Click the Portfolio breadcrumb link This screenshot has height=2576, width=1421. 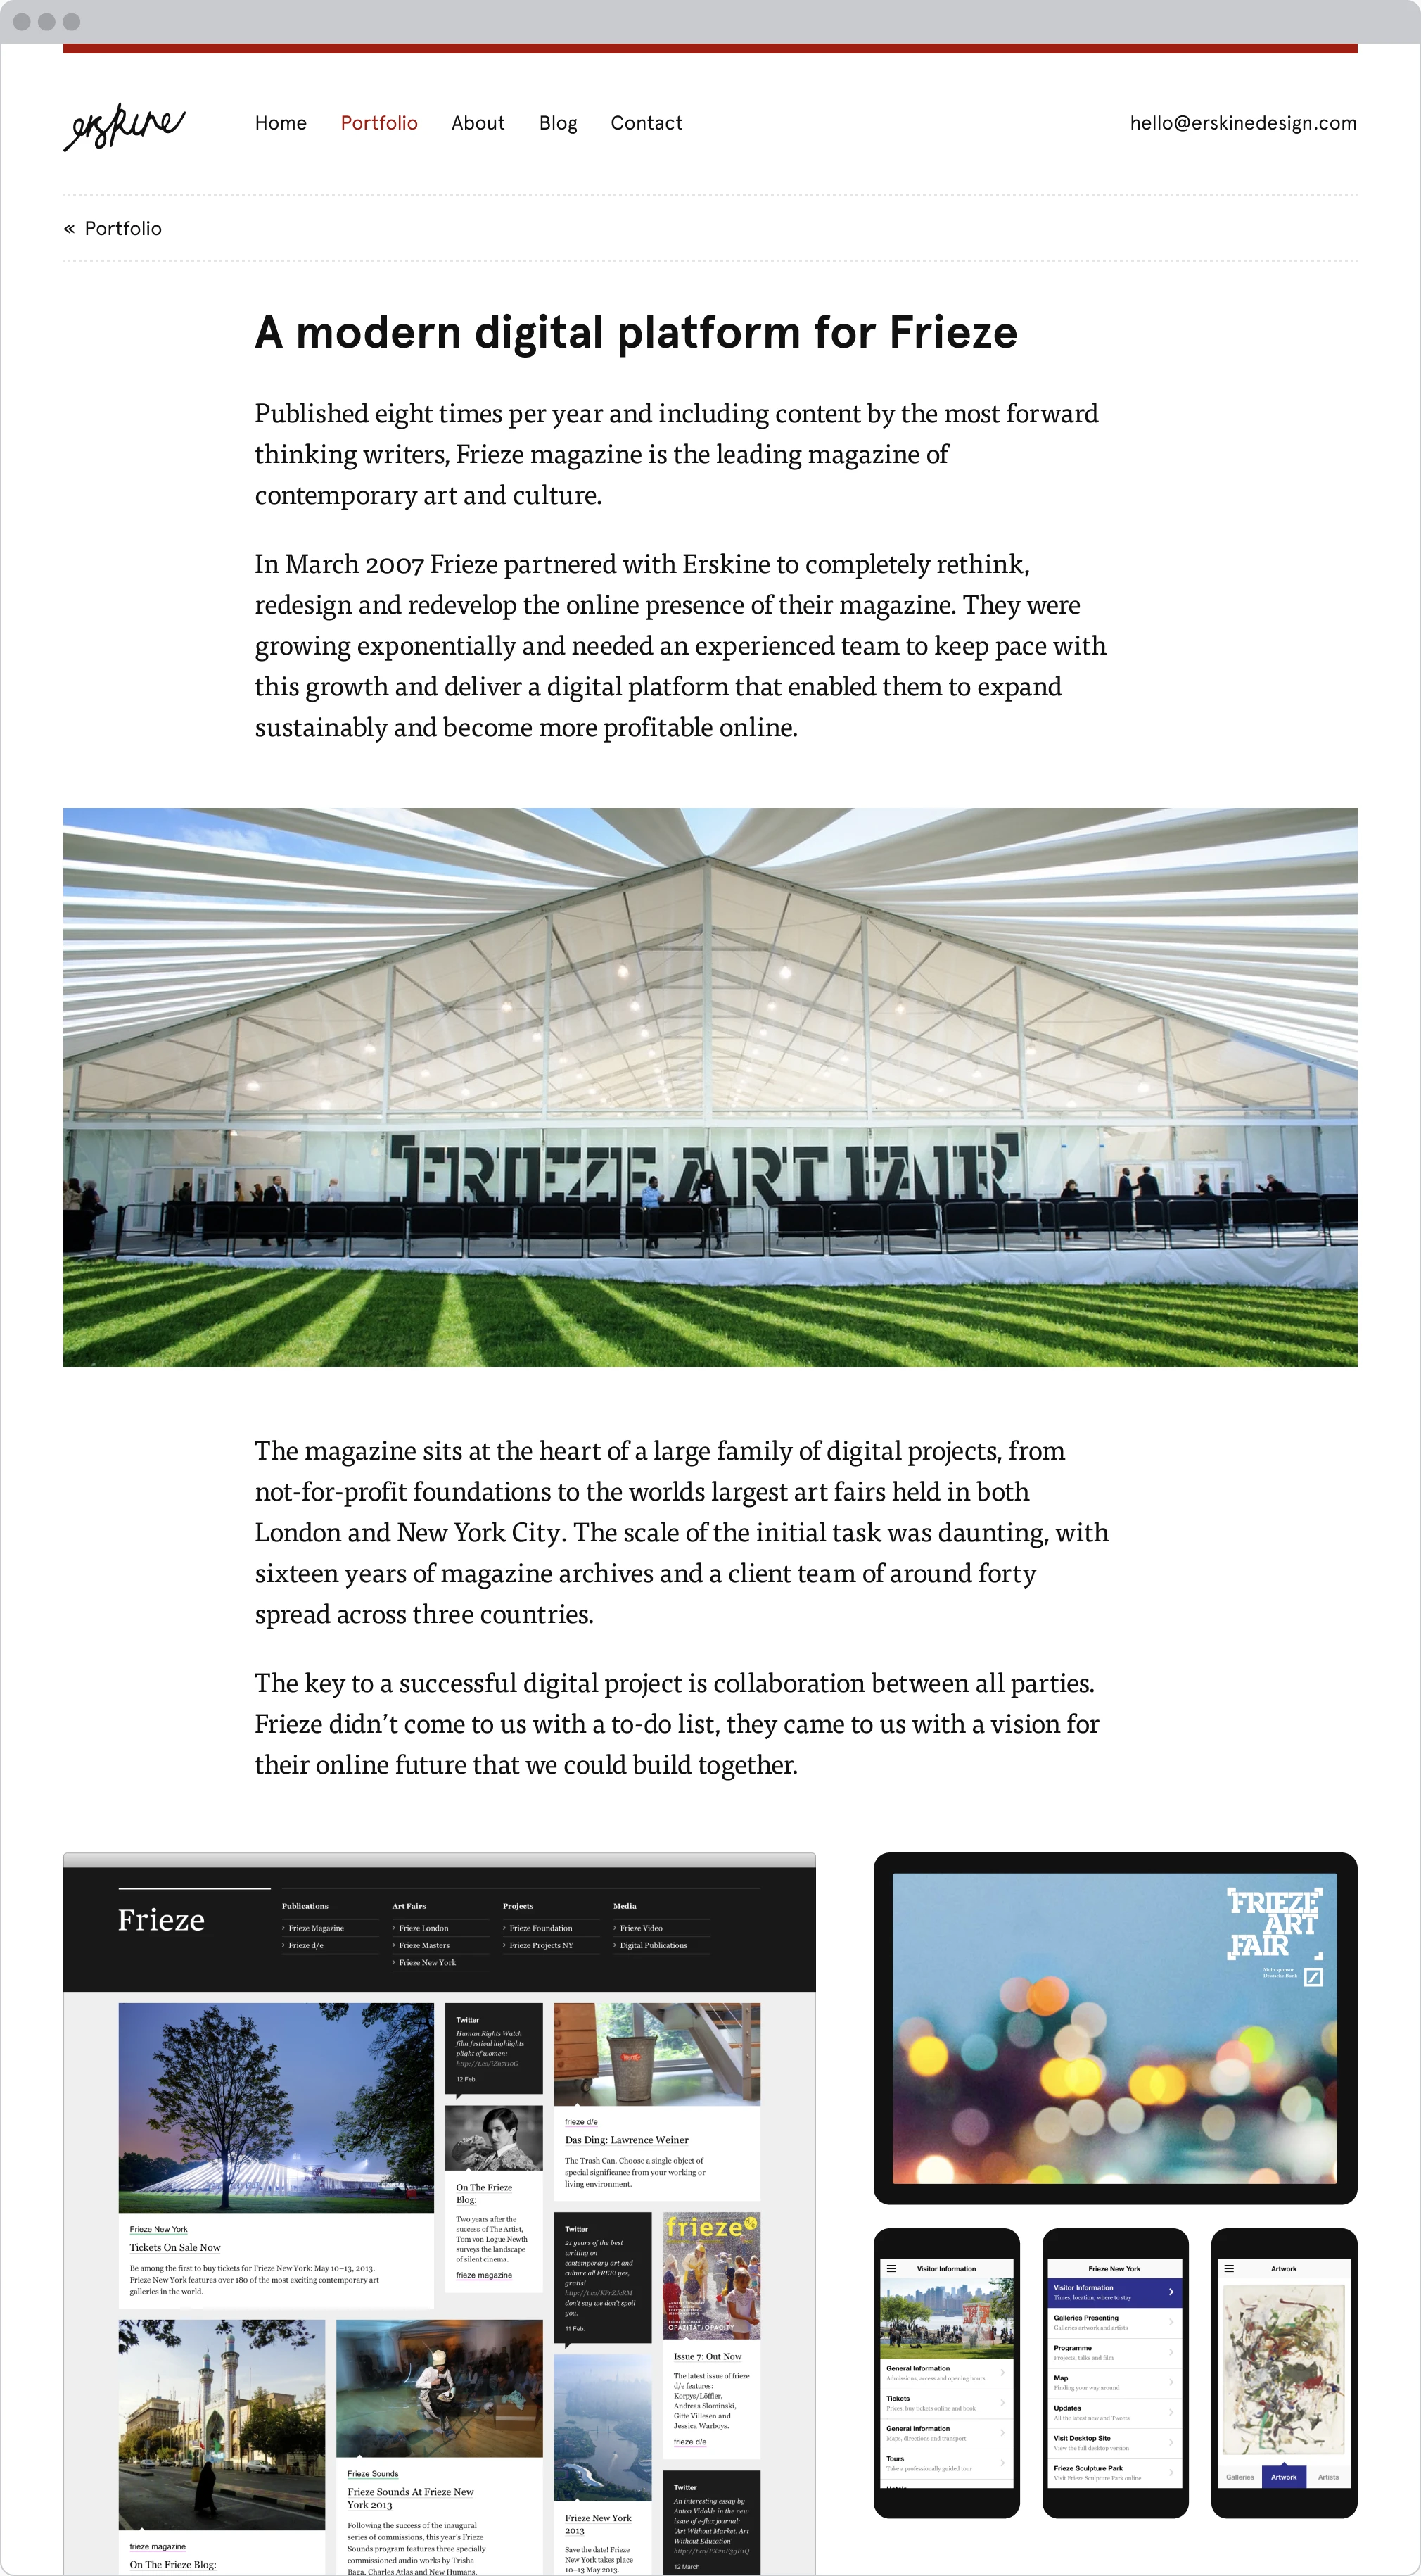pos(125,227)
